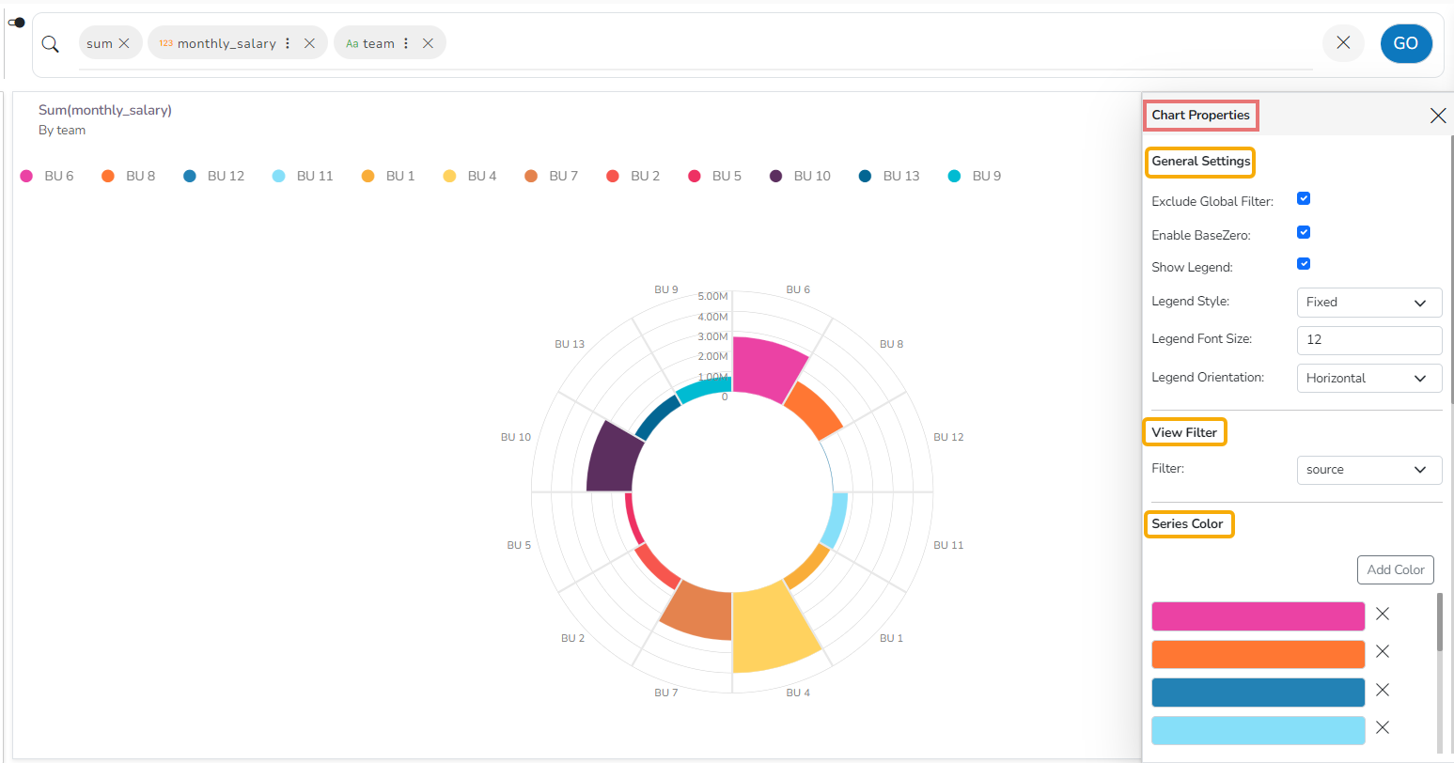Click the Legend Font Size field
Viewport: 1454px width, 763px height.
click(x=1368, y=340)
